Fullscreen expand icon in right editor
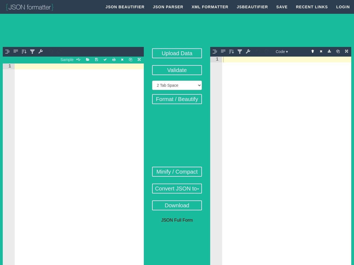 click(347, 51)
